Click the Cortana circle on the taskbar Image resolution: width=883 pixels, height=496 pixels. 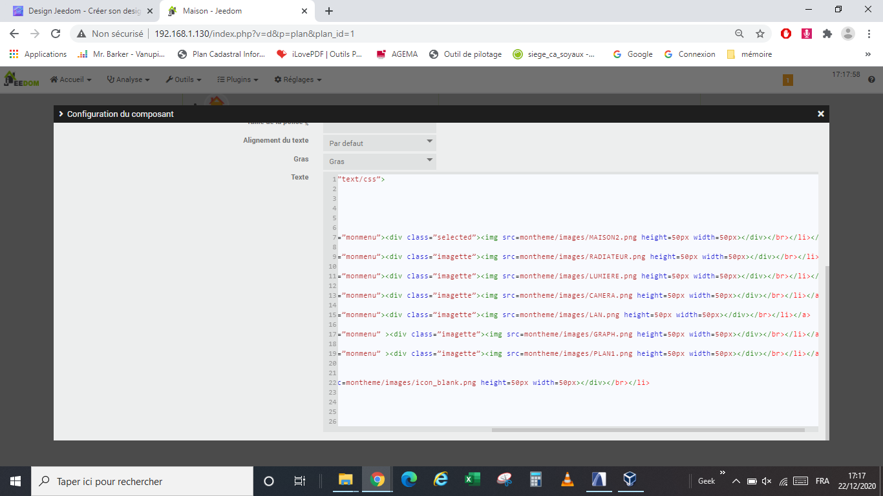[269, 481]
